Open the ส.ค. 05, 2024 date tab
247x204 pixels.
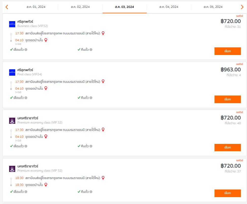(213, 7)
